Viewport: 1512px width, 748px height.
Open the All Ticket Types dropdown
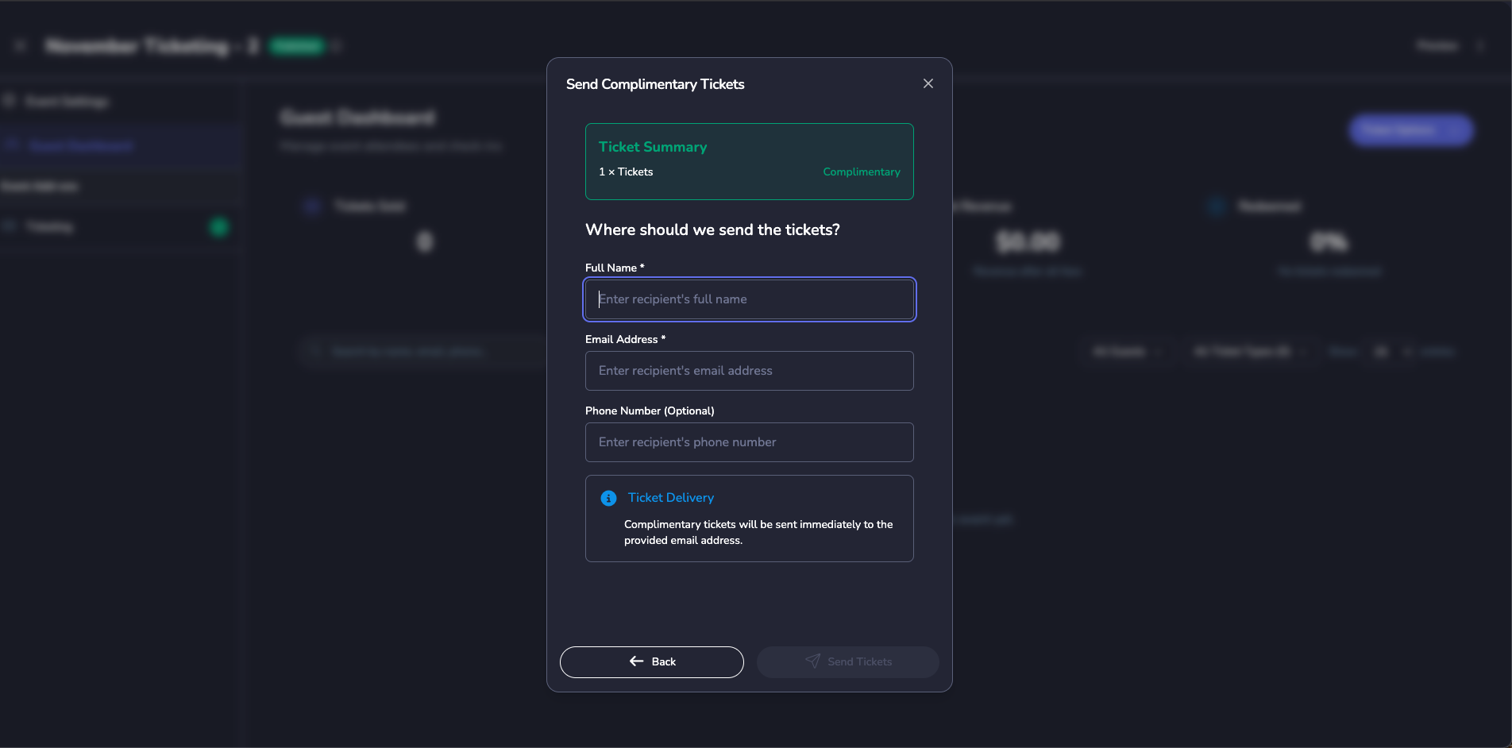1243,352
